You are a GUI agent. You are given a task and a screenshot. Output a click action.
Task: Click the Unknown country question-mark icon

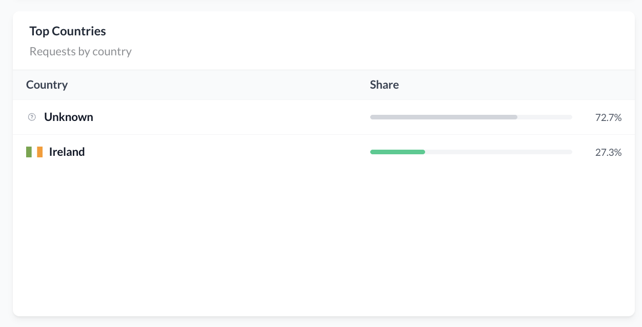coord(32,117)
